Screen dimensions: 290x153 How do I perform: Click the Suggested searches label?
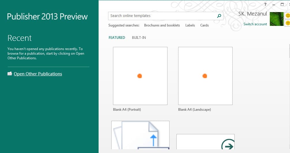coord(124,25)
